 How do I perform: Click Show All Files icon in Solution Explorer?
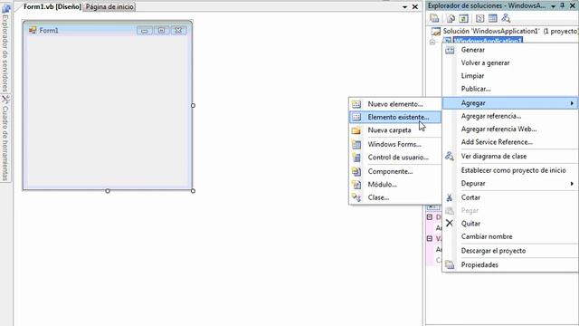pos(451,18)
